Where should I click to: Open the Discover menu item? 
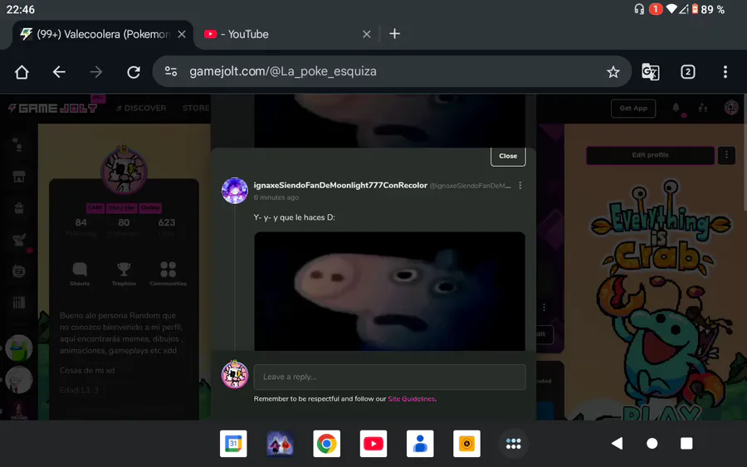(141, 108)
